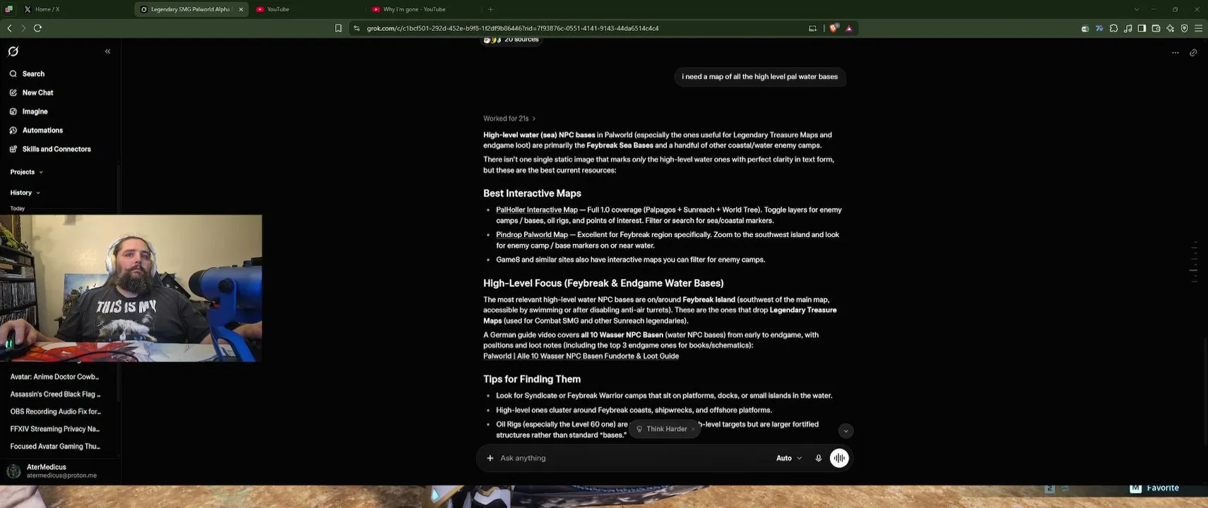Bookmark this page
The width and height of the screenshot is (1208, 508).
338,28
